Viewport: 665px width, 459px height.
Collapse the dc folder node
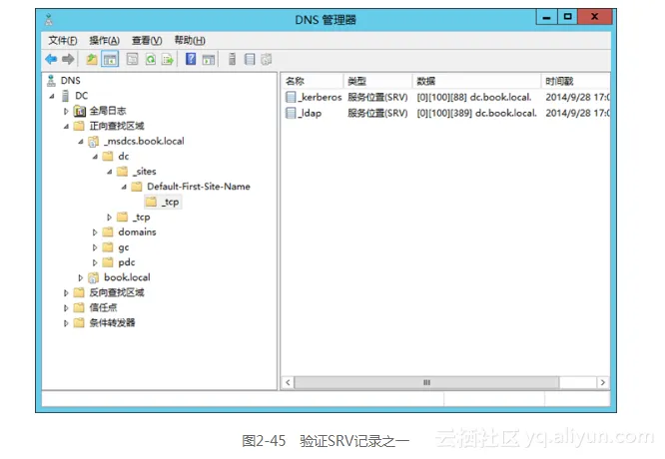(x=95, y=157)
